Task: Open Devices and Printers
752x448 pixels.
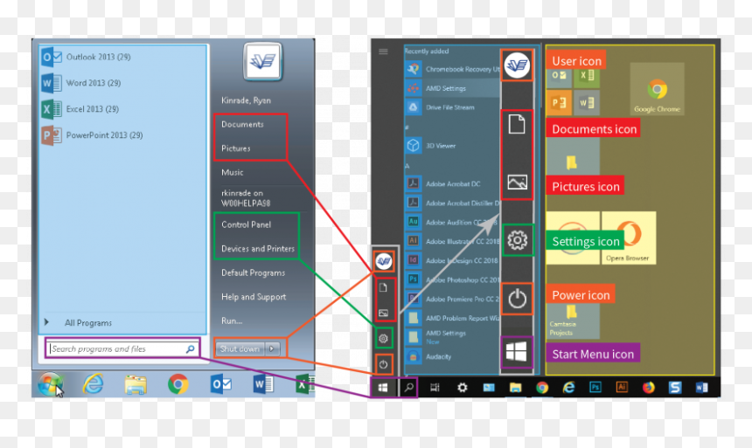Action: [258, 248]
